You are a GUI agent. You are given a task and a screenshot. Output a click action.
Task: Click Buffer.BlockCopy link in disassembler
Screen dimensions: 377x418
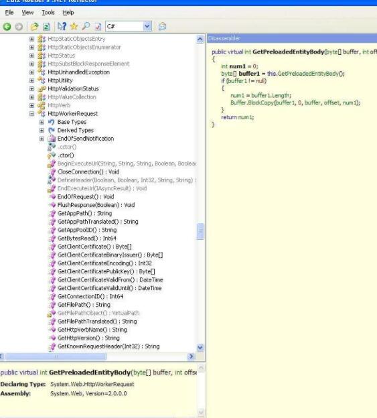(x=252, y=102)
